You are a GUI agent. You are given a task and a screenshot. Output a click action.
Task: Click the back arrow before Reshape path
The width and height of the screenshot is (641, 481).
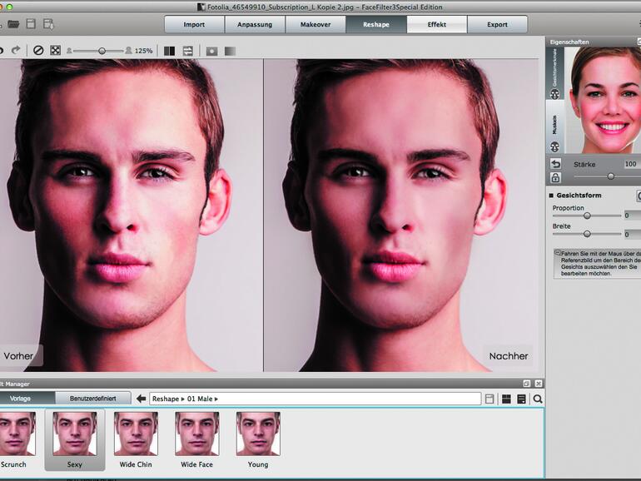tap(142, 399)
